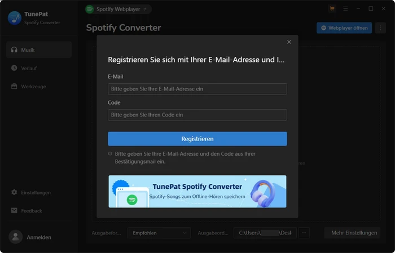Click the Ausgabefor... label
The height and width of the screenshot is (253, 395).
[x=106, y=233]
